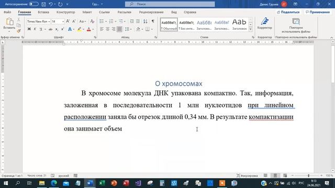Decrease paragraph indent
The image size is (335, 188).
132,21
